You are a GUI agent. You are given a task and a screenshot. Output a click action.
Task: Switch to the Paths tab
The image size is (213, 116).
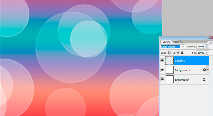pyautogui.click(x=176, y=42)
